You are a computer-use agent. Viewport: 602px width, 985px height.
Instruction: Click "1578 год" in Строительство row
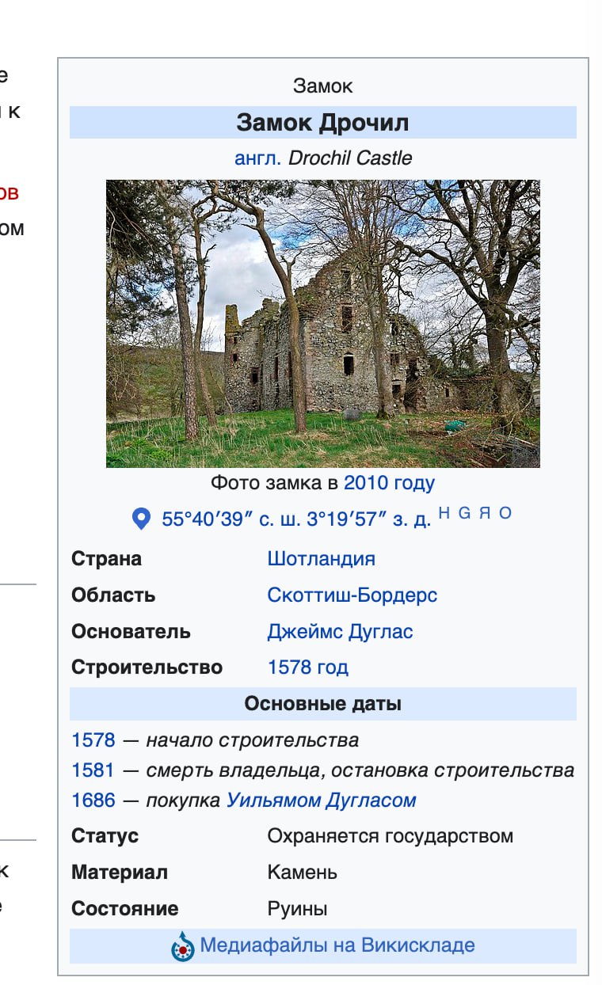point(307,667)
